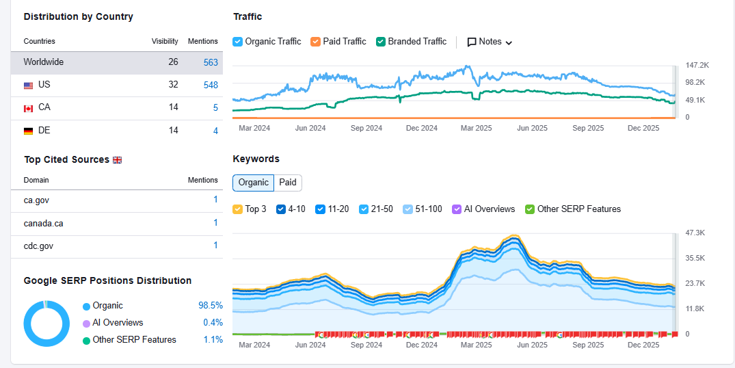Toggle the AI Overviews keywords checkbox

(x=457, y=209)
